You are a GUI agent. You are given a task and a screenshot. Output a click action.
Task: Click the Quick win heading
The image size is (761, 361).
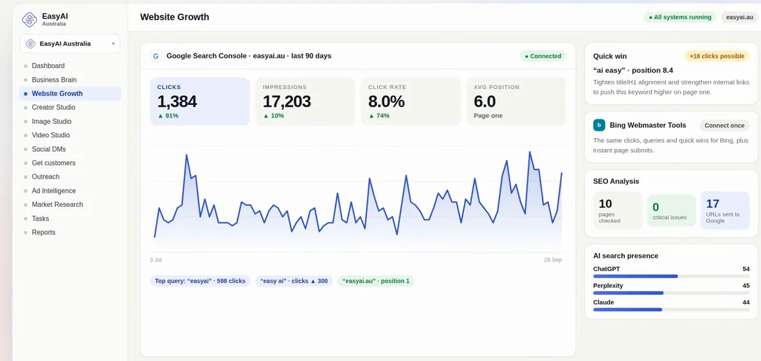point(609,57)
